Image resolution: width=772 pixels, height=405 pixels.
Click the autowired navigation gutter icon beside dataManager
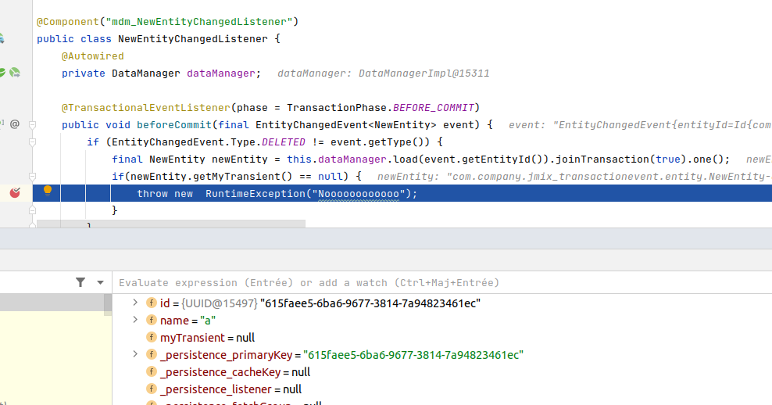tap(15, 73)
